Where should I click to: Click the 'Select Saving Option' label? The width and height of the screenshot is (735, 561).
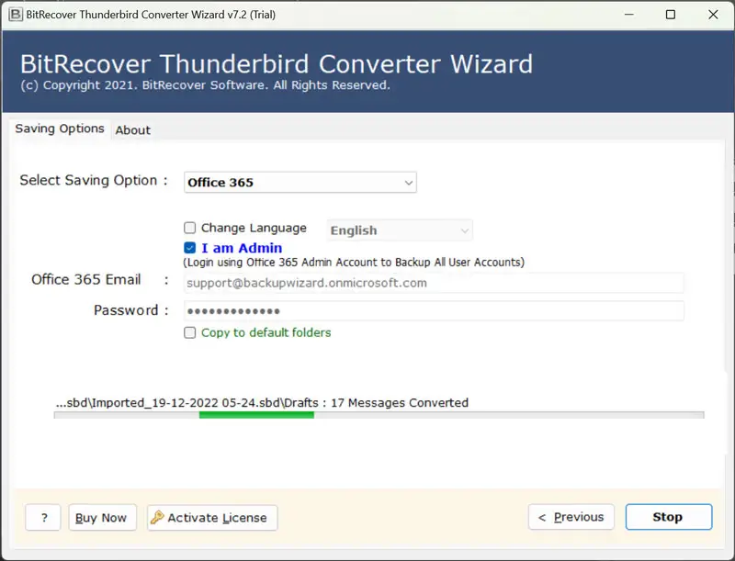click(94, 180)
